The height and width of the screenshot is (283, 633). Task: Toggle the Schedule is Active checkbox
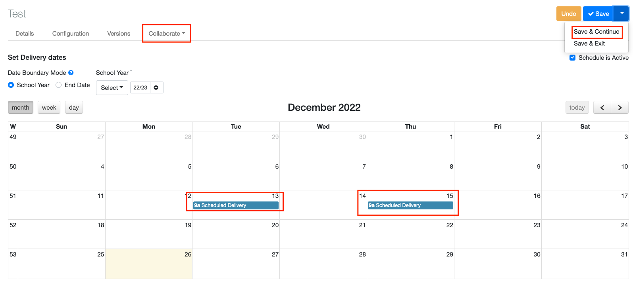tap(573, 58)
